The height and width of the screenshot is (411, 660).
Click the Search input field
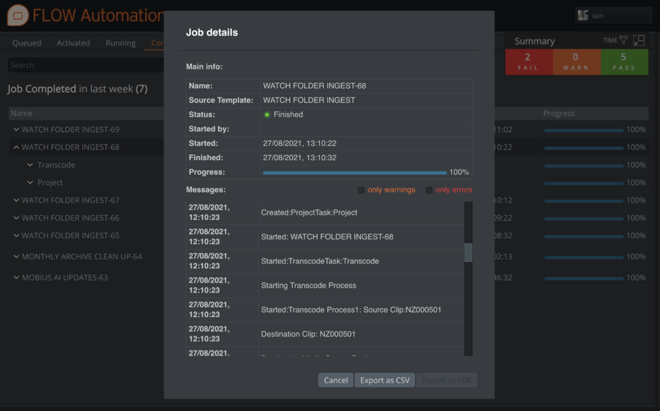point(86,65)
